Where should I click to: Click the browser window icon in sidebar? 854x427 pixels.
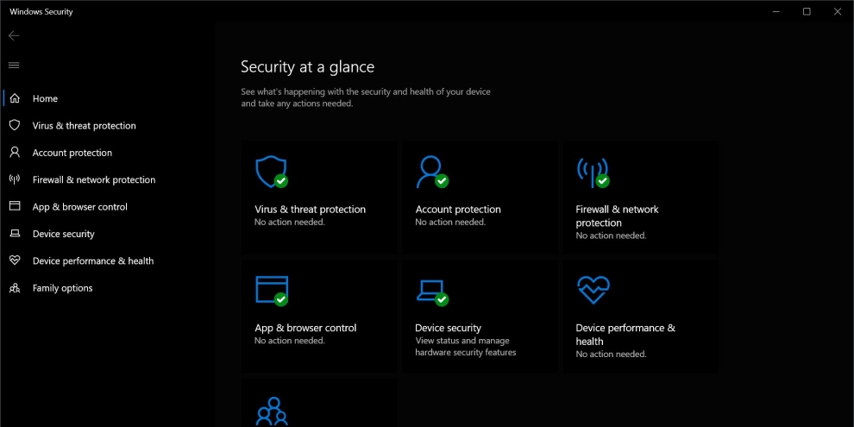point(15,206)
